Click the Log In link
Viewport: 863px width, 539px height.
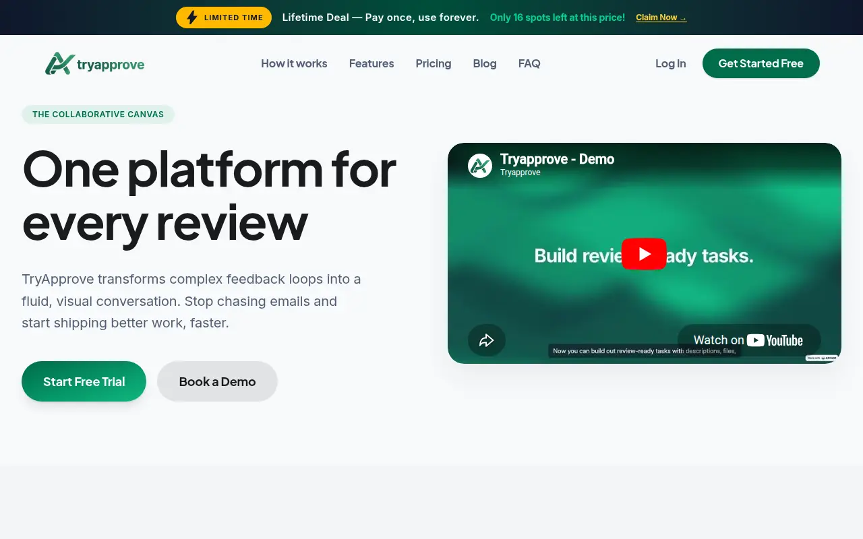click(x=671, y=63)
